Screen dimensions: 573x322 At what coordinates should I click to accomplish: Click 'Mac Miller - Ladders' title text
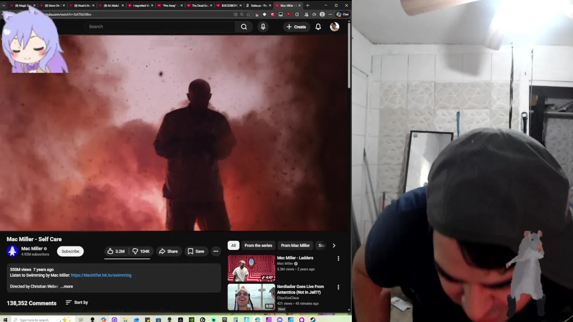pos(295,258)
